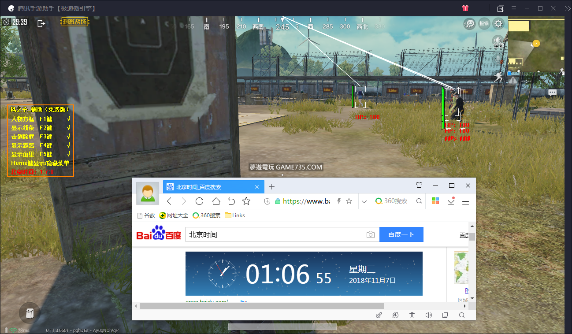This screenshot has width=572, height=334.
Task: Toggle the muted microphone icon
Action: click(498, 59)
